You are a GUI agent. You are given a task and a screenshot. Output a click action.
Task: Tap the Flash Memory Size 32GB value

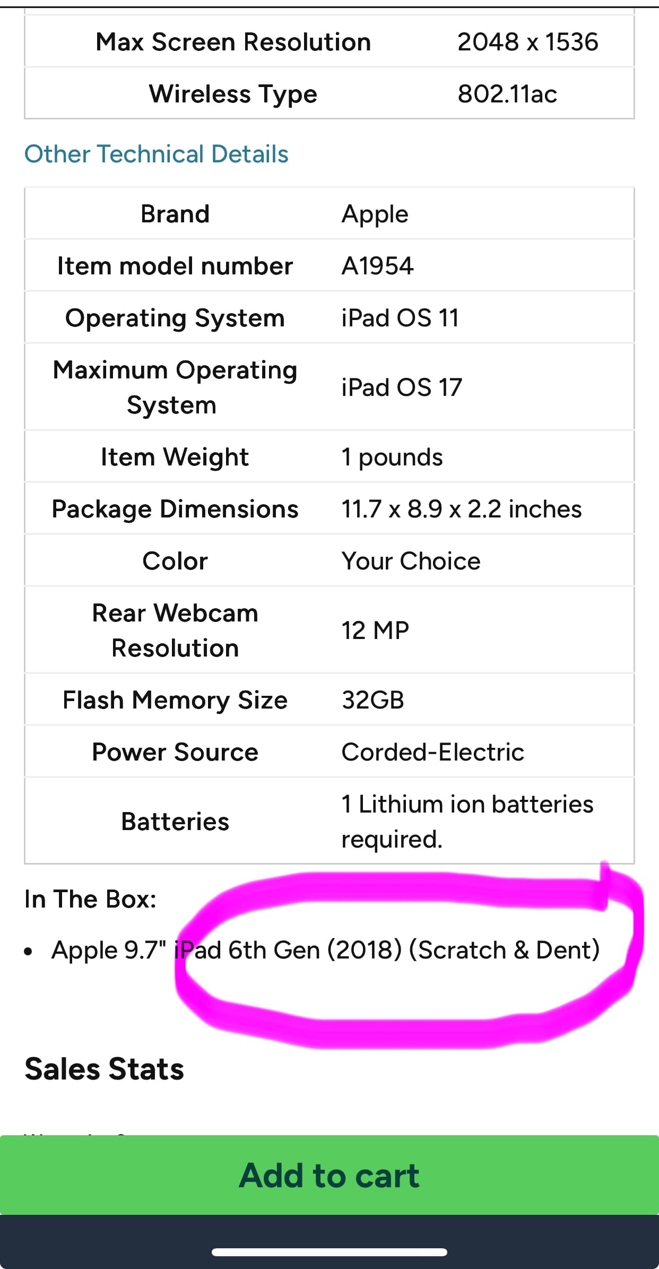[x=373, y=700]
